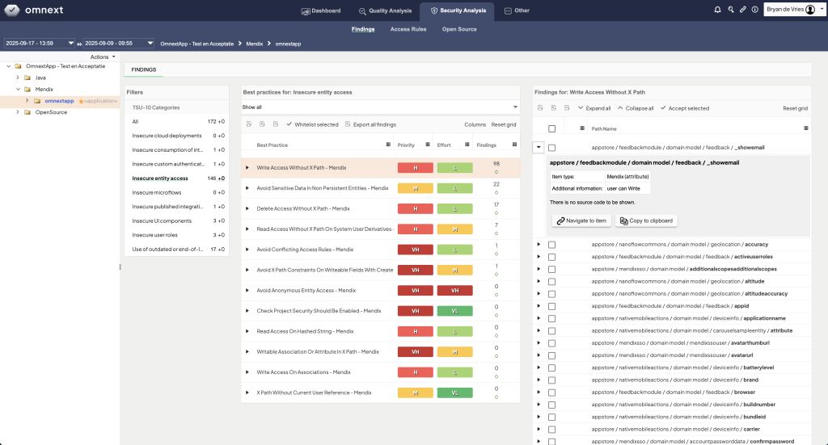Tick the select-all checkbox in Findings header
The height and width of the screenshot is (445, 828).
pyautogui.click(x=551, y=128)
